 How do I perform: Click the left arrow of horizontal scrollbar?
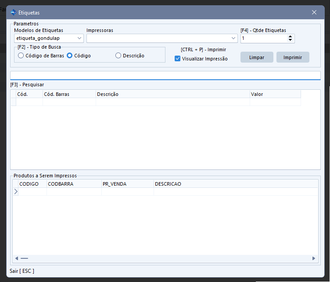coord(17,258)
